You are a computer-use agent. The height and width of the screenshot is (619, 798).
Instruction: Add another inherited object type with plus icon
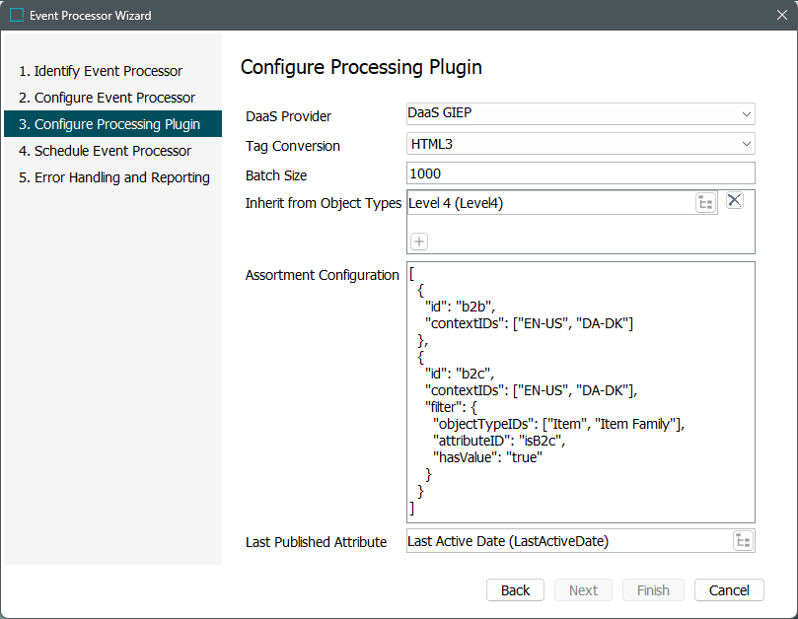418,241
